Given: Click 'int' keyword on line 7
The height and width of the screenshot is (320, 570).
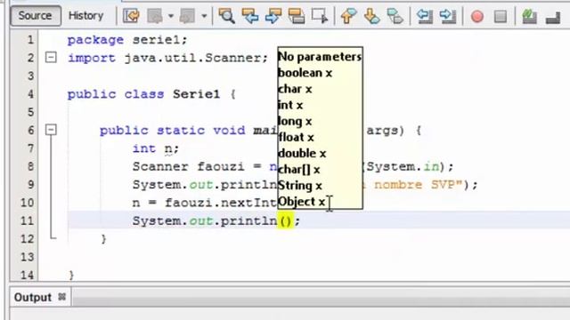Looking at the screenshot, I should tap(144, 148).
